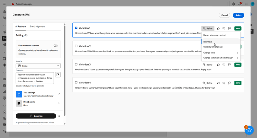
Task: Click the settings panel scrollbar thumb
Action: [x=64, y=71]
